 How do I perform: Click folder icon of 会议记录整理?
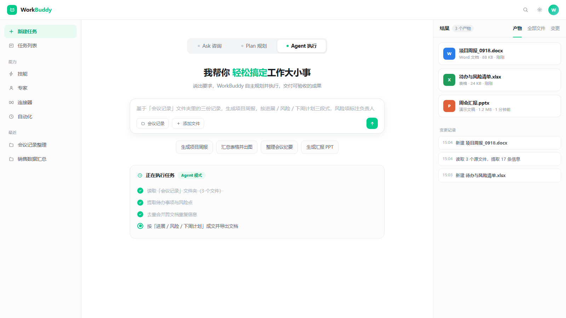[x=11, y=145]
